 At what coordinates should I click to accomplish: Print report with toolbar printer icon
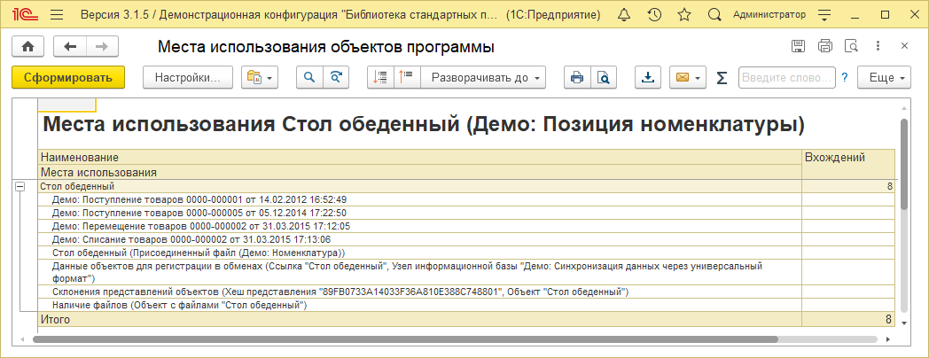click(577, 78)
